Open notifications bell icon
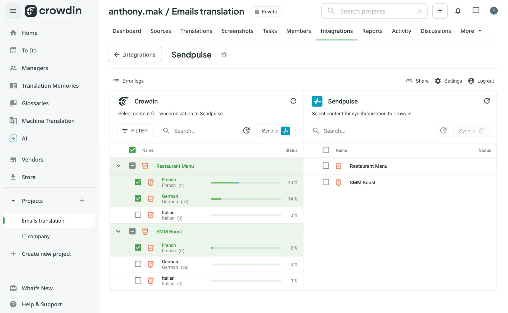Image resolution: width=508 pixels, height=313 pixels. click(458, 11)
